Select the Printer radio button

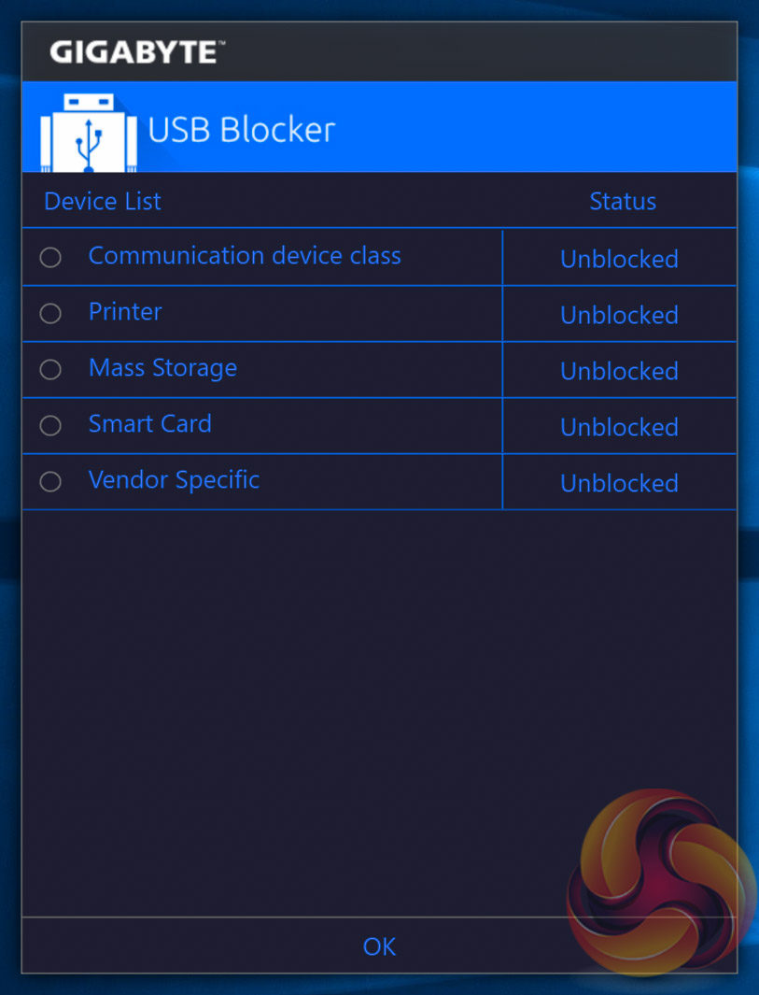coord(50,313)
